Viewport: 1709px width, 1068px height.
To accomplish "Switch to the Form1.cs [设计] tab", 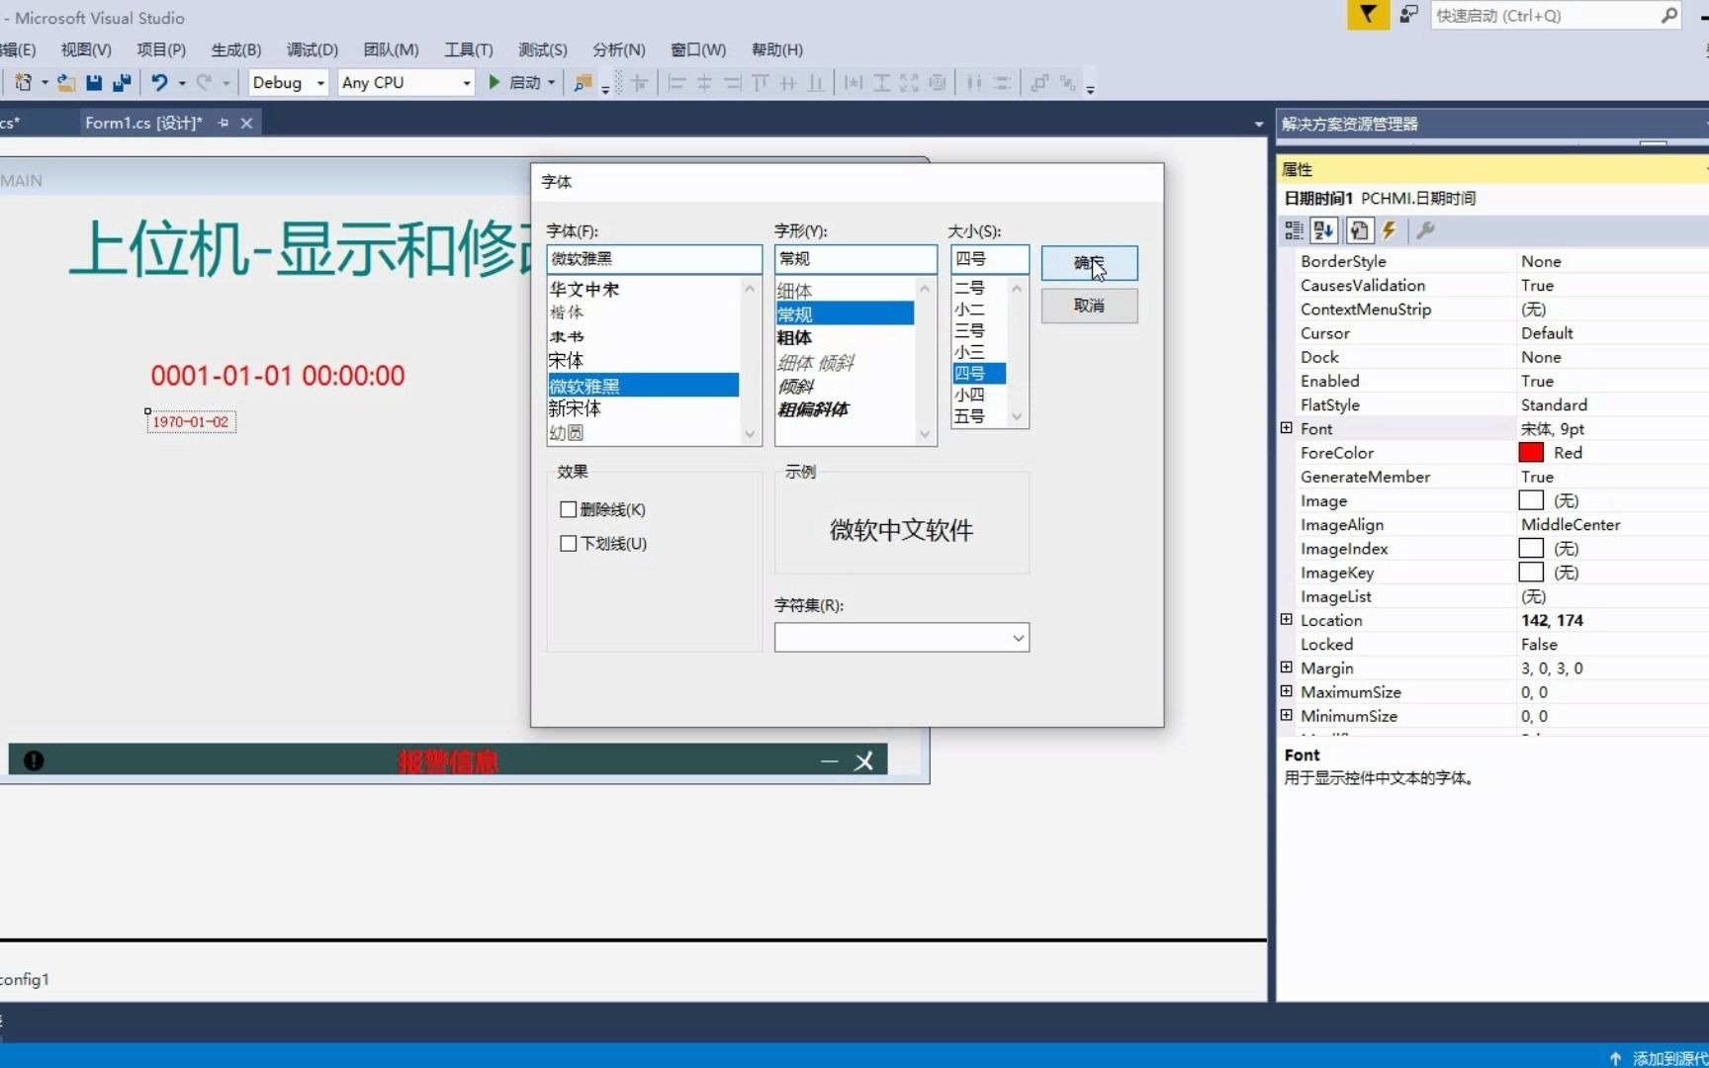I will pos(143,123).
